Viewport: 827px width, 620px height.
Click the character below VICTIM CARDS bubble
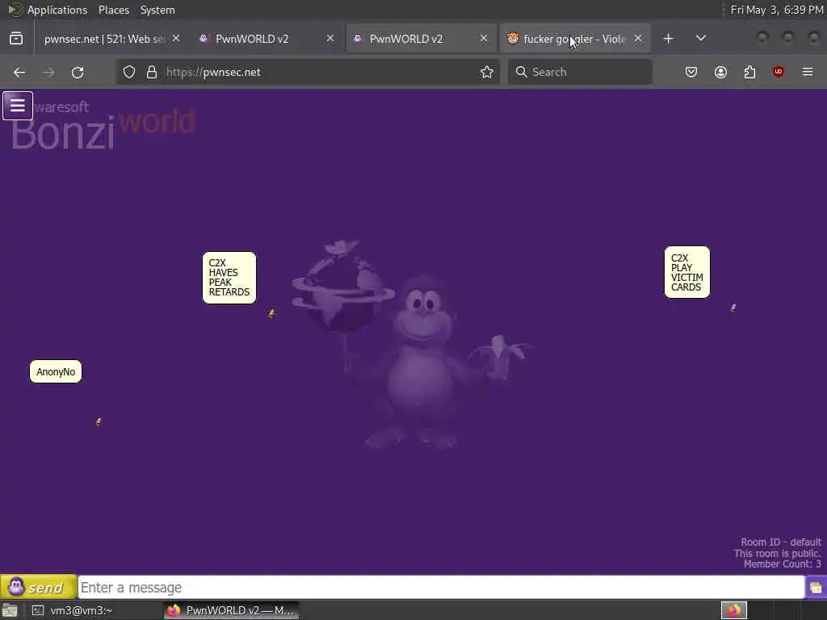[x=733, y=308]
